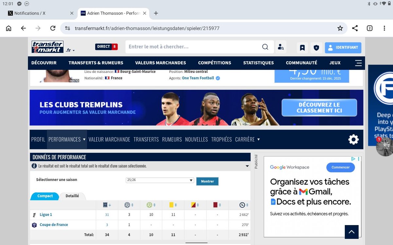Viewport: 393px width, 245px height.
Task: Click the URL address bar
Action: pos(203,28)
